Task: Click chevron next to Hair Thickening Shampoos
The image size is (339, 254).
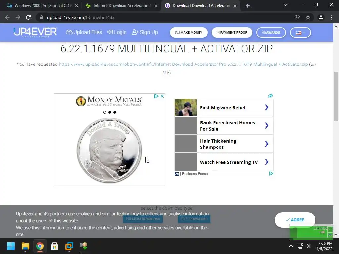Action: (x=266, y=144)
